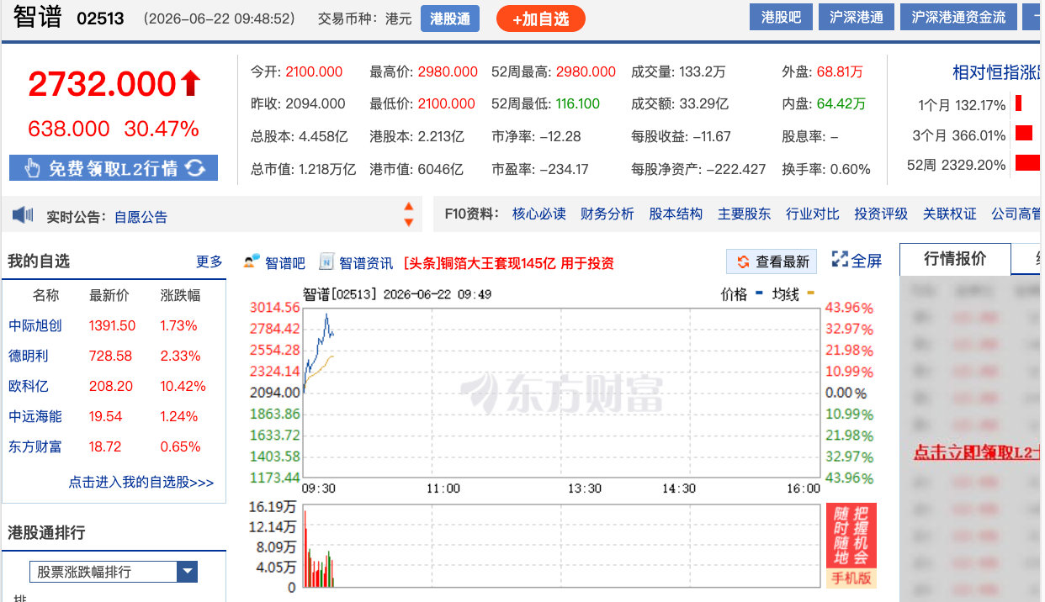The height and width of the screenshot is (602, 1045).
Task: Open 中远海能 watchlist stock
Action: (35, 416)
